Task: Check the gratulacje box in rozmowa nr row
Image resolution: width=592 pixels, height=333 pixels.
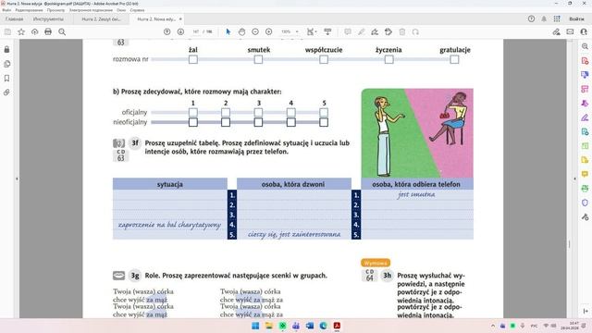Action: [454, 59]
